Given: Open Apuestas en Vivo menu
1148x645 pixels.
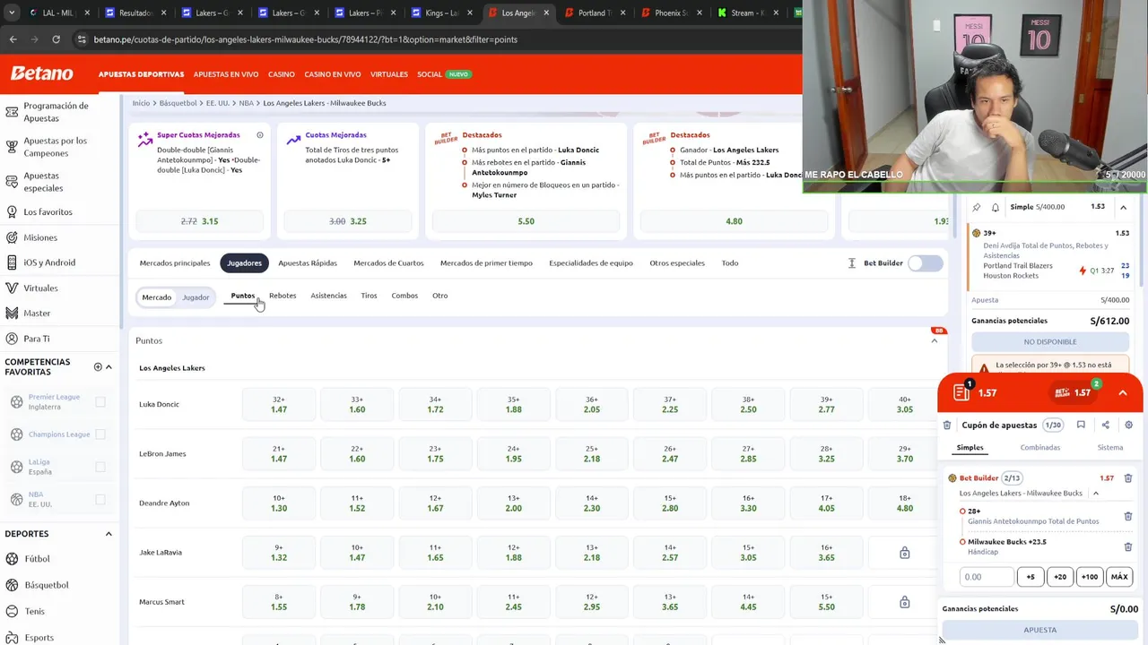Looking at the screenshot, I should [x=226, y=74].
